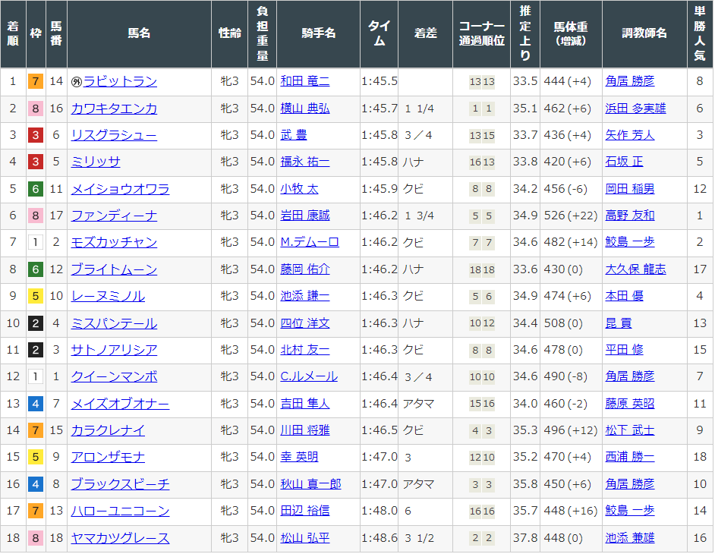The height and width of the screenshot is (554, 715).
Task: Open horse クイーンマンボ link
Action: [x=114, y=376]
